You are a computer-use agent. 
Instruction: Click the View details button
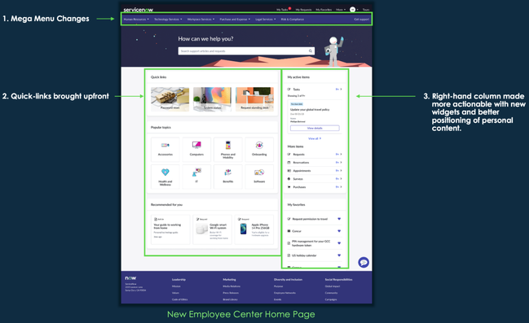click(x=315, y=128)
